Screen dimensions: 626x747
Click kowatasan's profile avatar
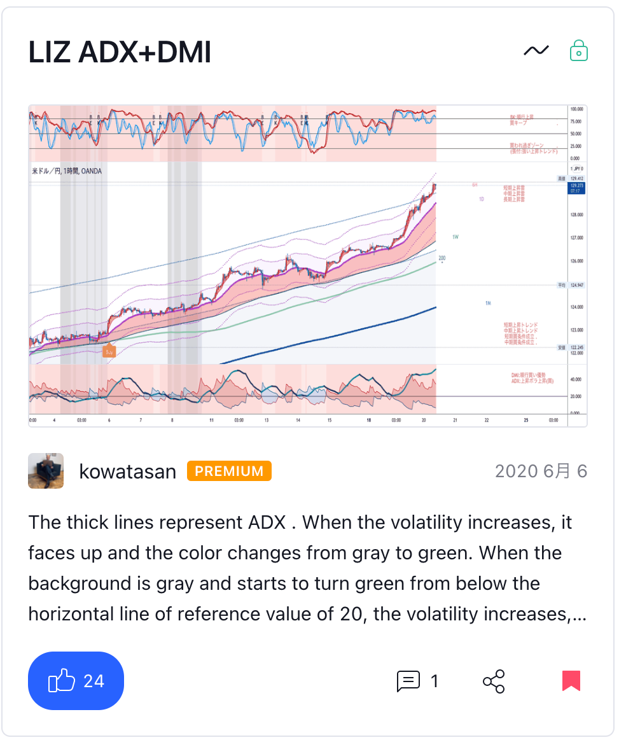pyautogui.click(x=46, y=471)
